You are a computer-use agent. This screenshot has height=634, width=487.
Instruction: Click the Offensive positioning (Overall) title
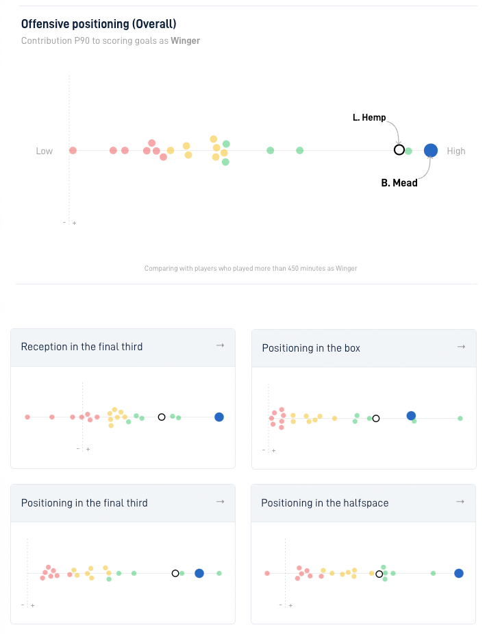click(x=99, y=24)
